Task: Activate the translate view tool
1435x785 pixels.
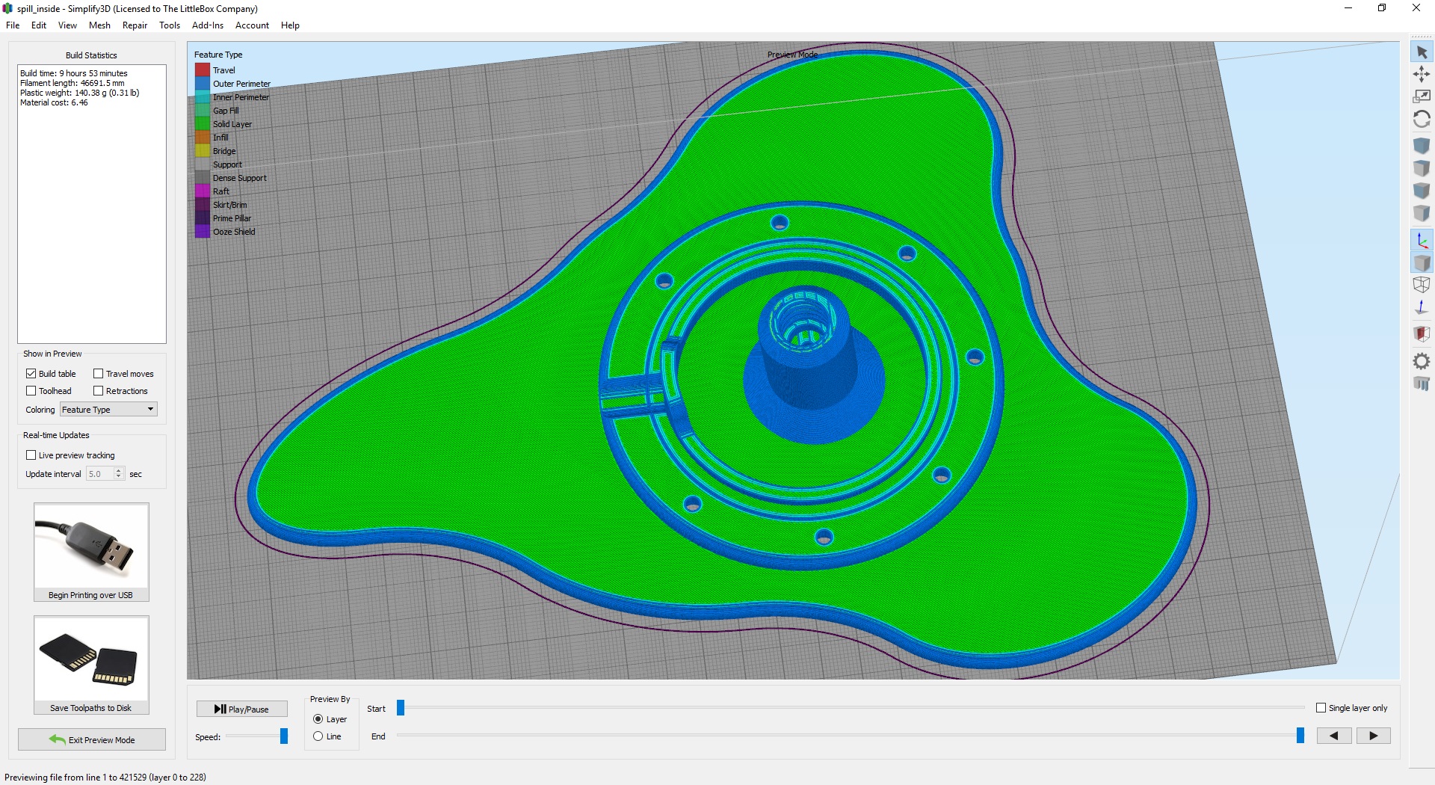Action: click(x=1422, y=74)
